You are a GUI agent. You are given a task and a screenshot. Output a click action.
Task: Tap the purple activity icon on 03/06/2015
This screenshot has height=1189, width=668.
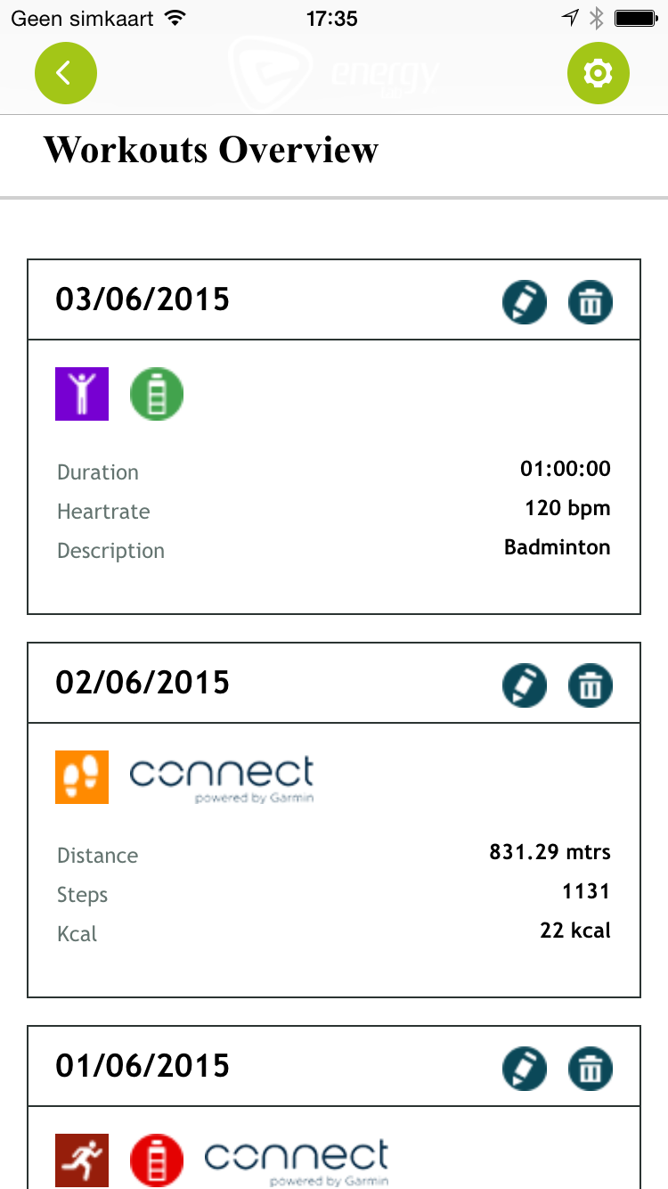tap(82, 393)
